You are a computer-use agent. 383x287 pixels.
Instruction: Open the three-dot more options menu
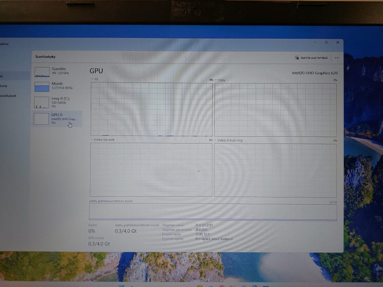pyautogui.click(x=337, y=58)
